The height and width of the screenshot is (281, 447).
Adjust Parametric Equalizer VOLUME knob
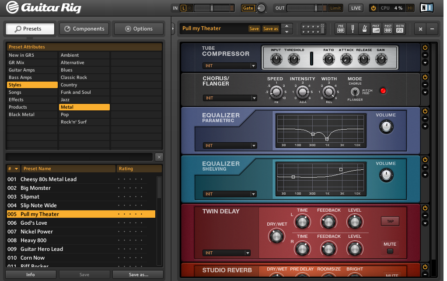[386, 127]
